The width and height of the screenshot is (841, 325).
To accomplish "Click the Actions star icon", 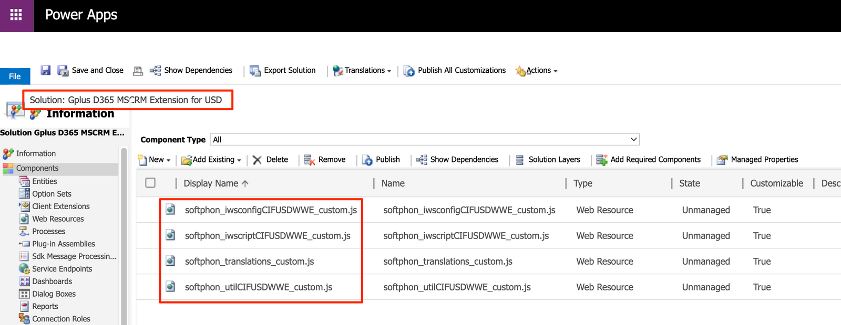I will (x=520, y=71).
